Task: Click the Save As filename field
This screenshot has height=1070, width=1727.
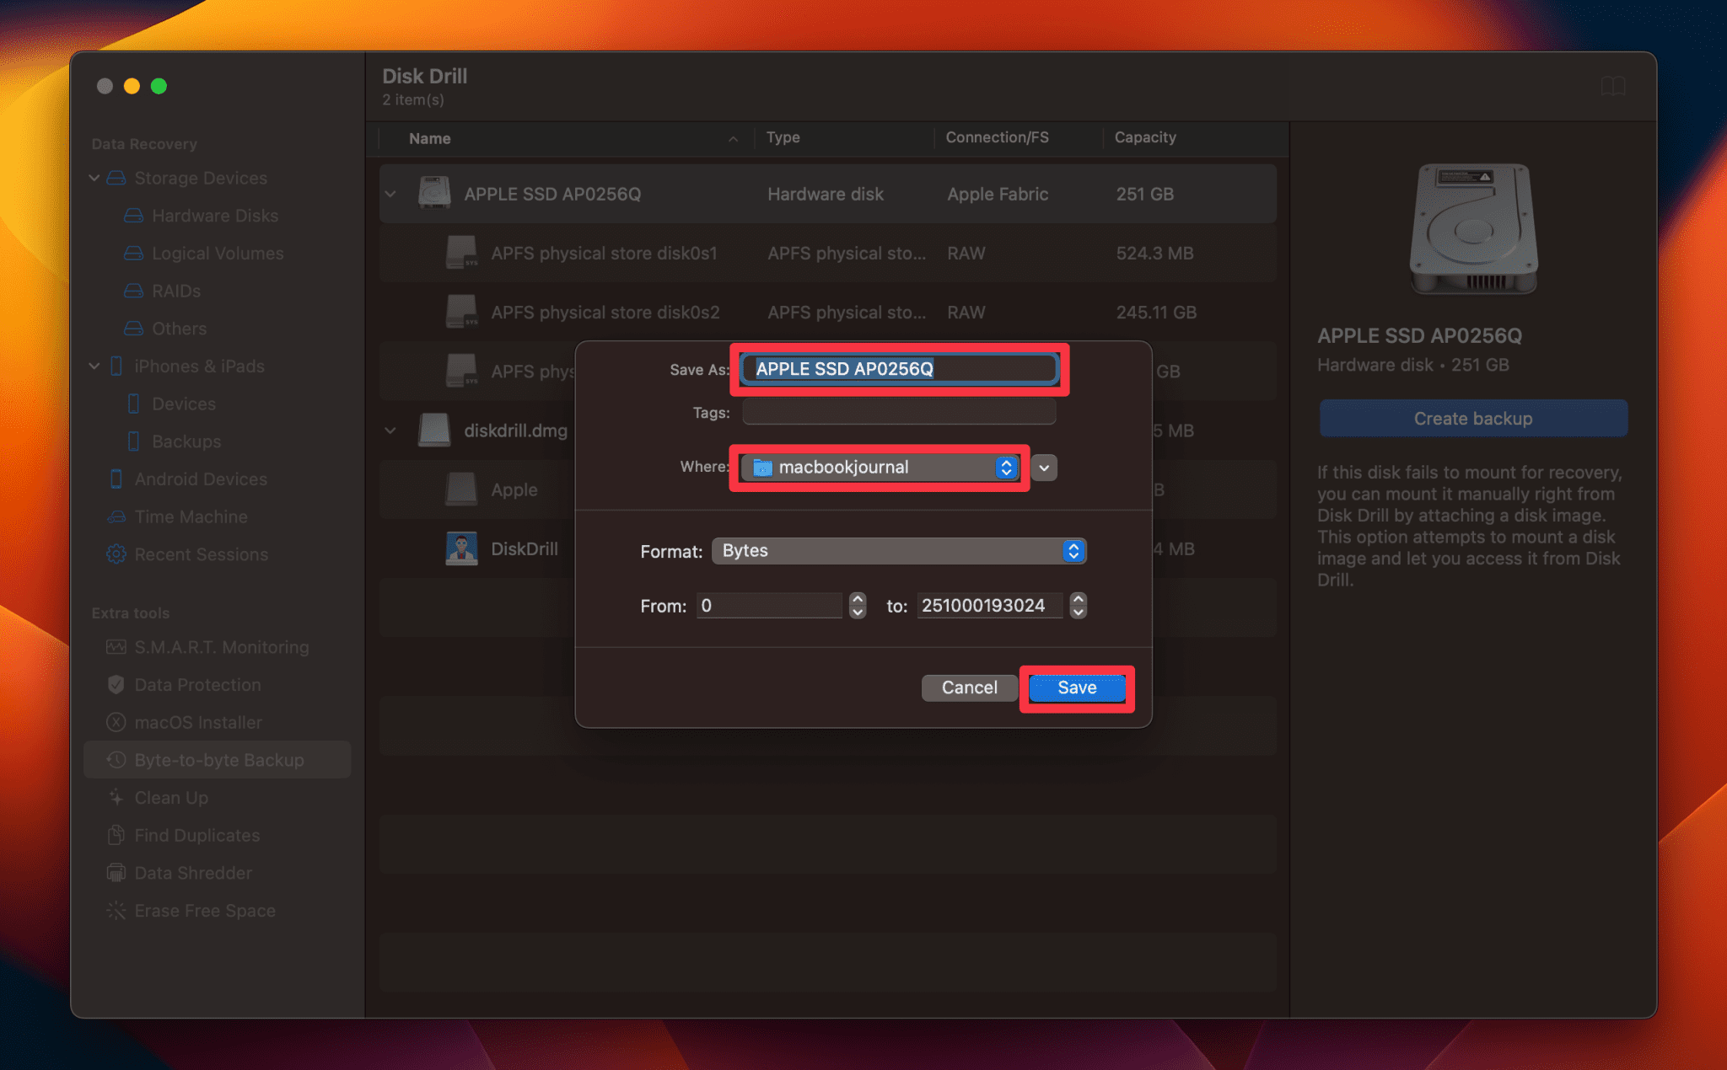Action: 898,369
